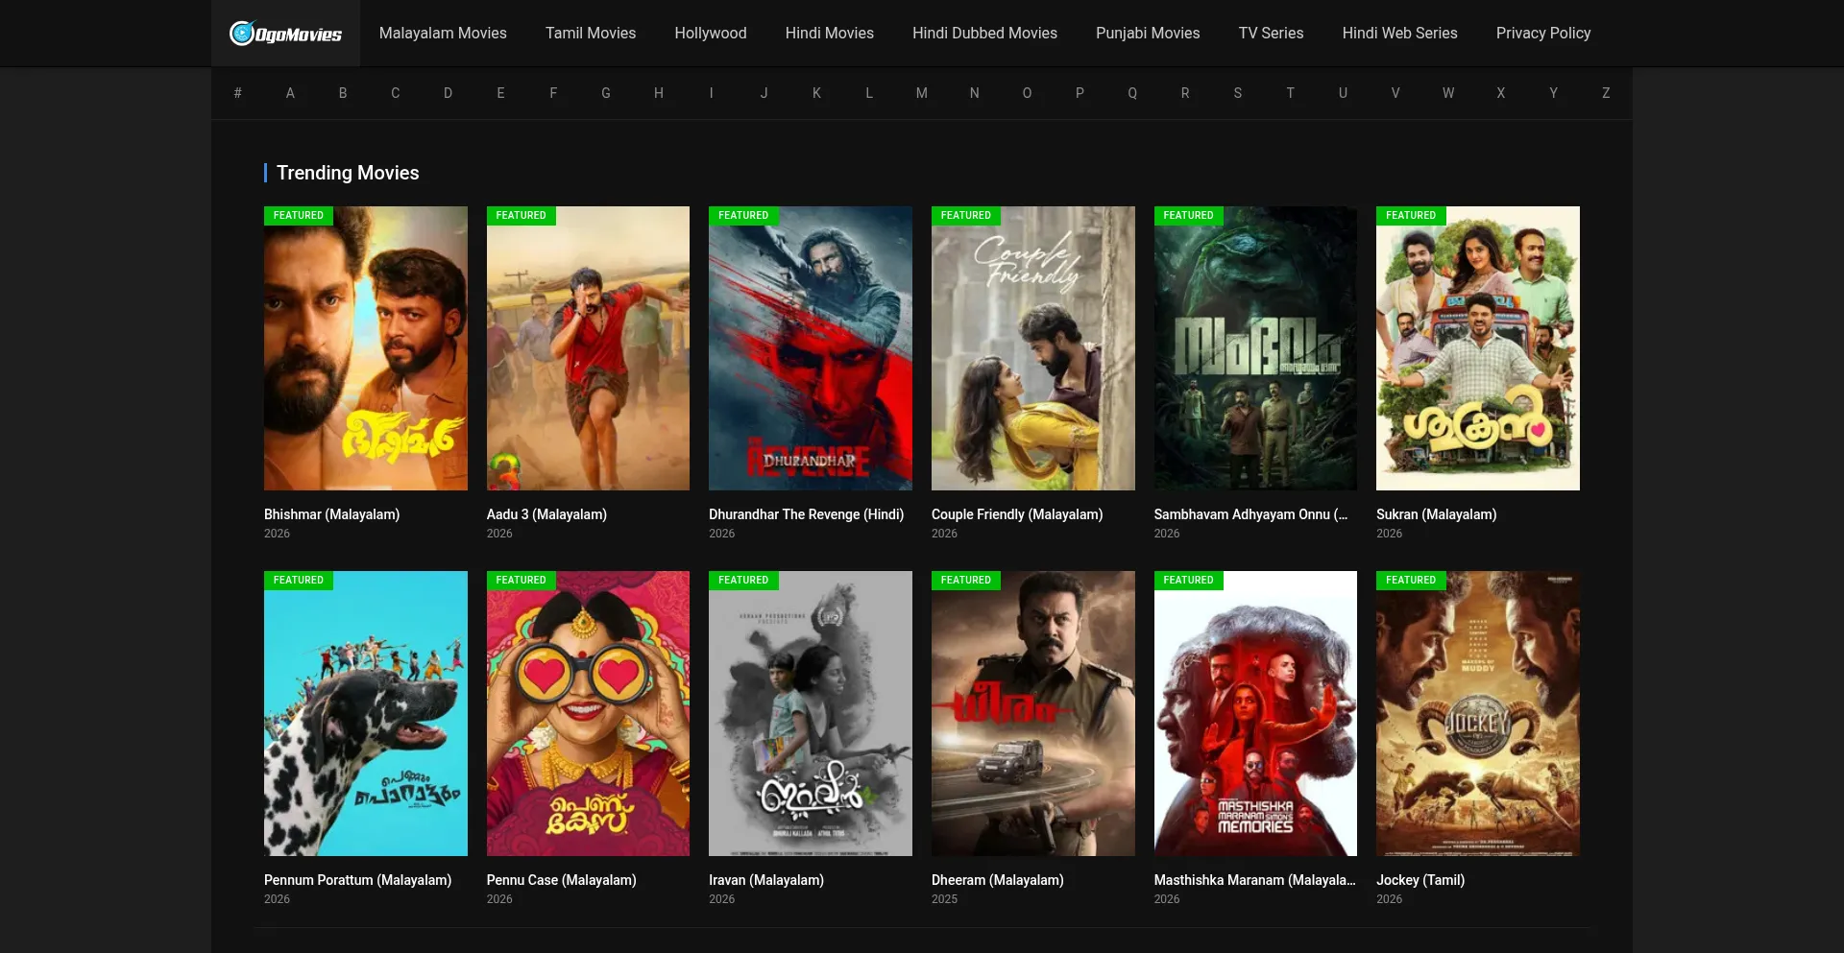Click the Bhishmar (Malayalam) title link
Viewport: 1844px width, 953px height.
(331, 514)
